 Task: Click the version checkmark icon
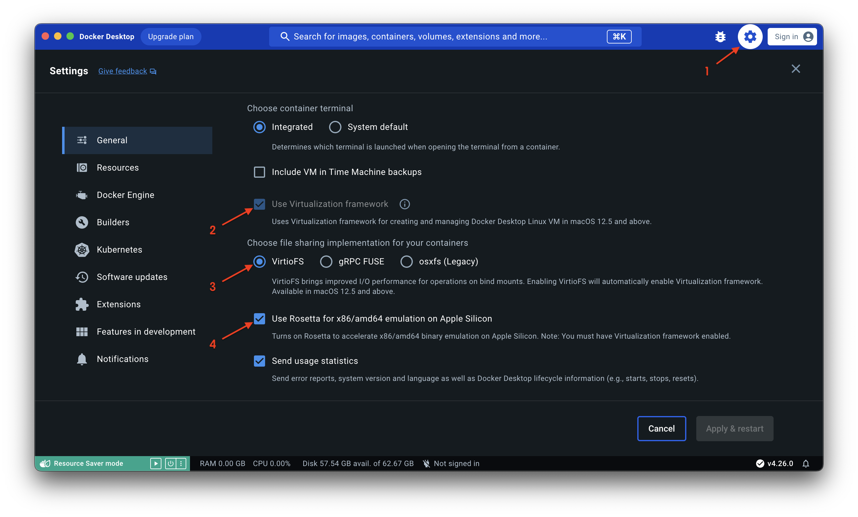point(760,463)
